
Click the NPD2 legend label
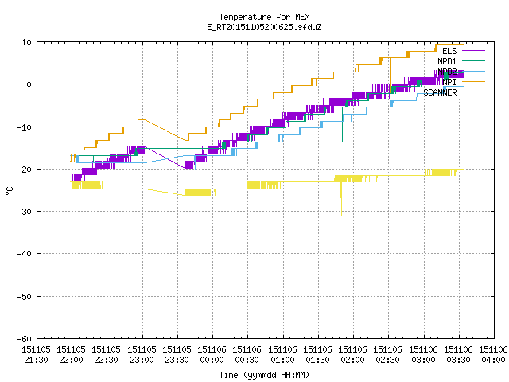pyautogui.click(x=447, y=72)
